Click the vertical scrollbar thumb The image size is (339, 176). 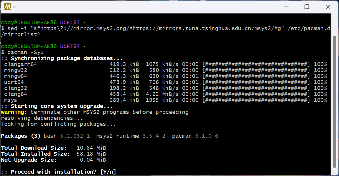coord(335,102)
